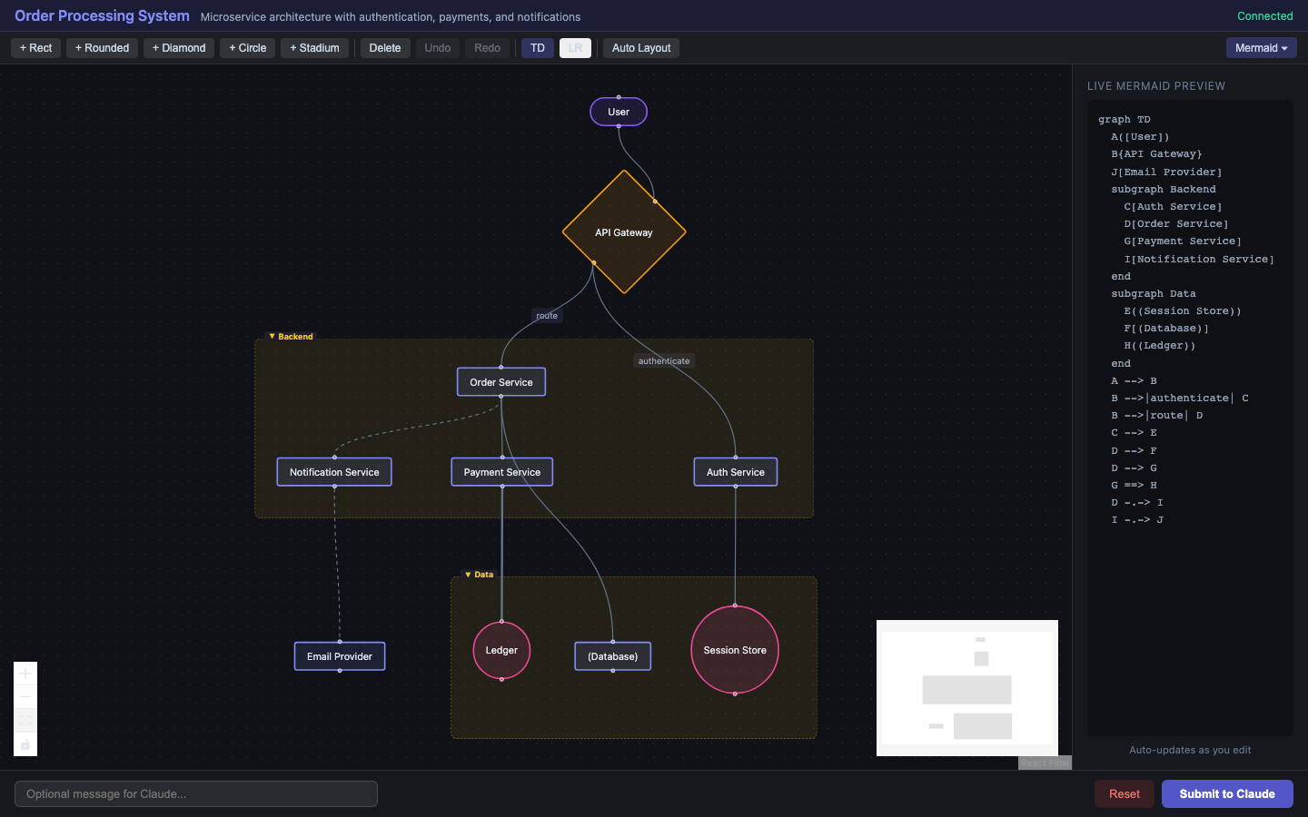Click the Connected status indicator
The height and width of the screenshot is (817, 1308).
pyautogui.click(x=1265, y=16)
